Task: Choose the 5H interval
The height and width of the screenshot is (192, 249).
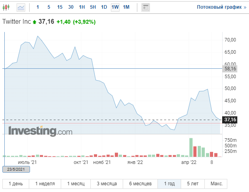Action: coord(93,7)
